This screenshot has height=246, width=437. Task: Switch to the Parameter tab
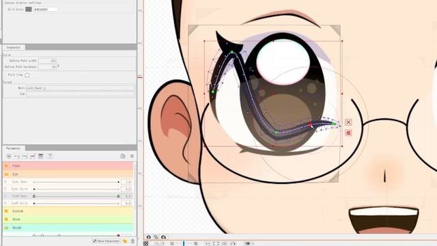point(14,148)
